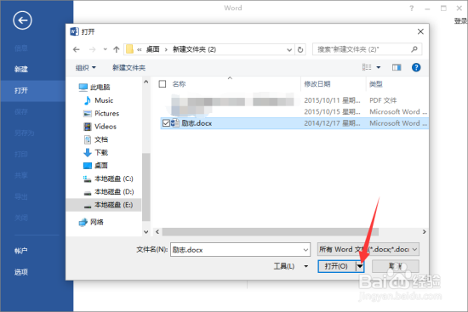
Task: Click the Music note icon
Action: tap(87, 100)
